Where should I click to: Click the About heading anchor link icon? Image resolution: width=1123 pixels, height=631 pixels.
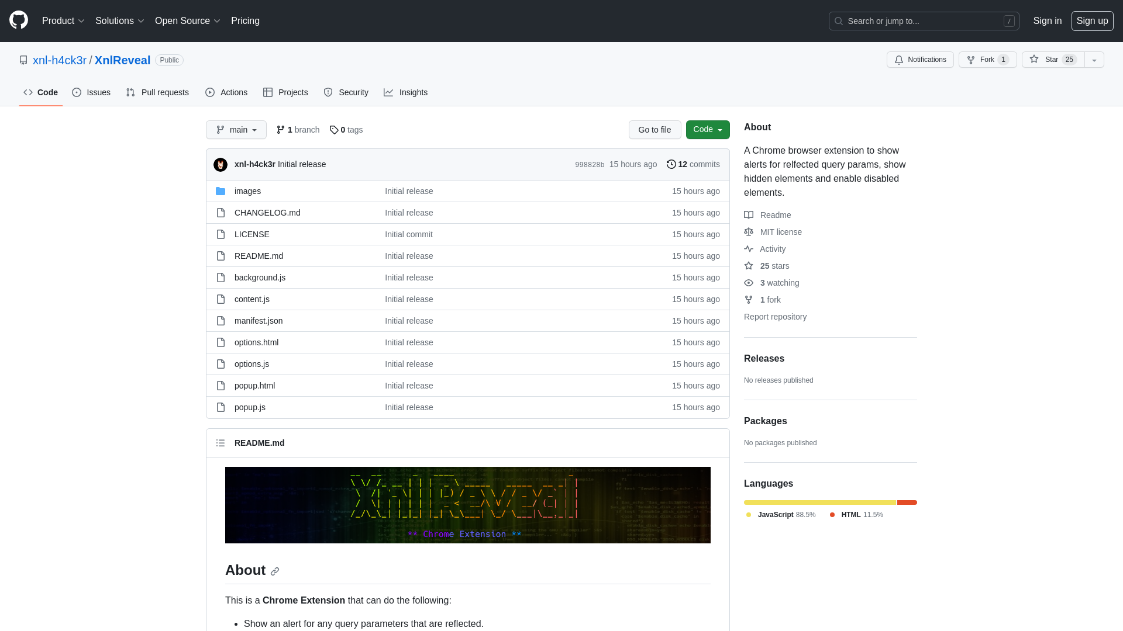275,571
